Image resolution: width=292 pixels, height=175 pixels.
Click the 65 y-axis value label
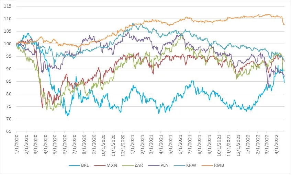[x=9, y=131]
